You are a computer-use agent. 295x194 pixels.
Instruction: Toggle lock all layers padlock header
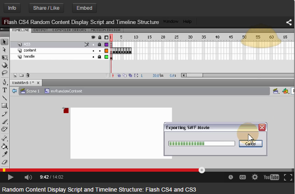[100, 37]
